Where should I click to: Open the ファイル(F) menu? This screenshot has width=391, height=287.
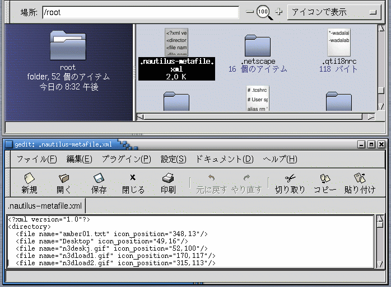click(x=36, y=159)
